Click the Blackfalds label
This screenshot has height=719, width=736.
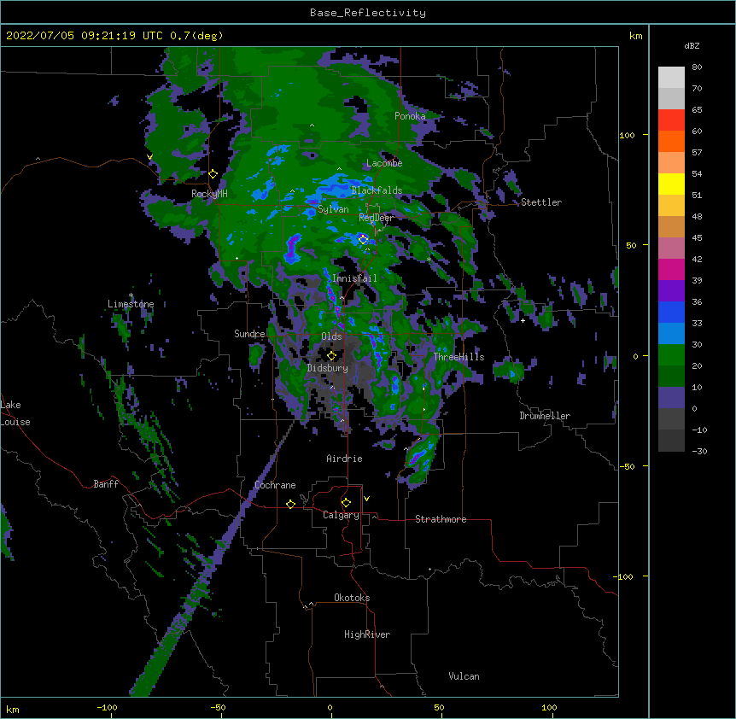click(377, 190)
